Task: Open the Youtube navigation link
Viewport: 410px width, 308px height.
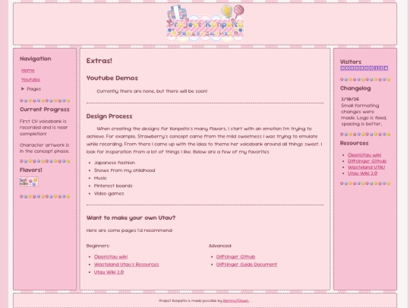Action: [x=30, y=80]
